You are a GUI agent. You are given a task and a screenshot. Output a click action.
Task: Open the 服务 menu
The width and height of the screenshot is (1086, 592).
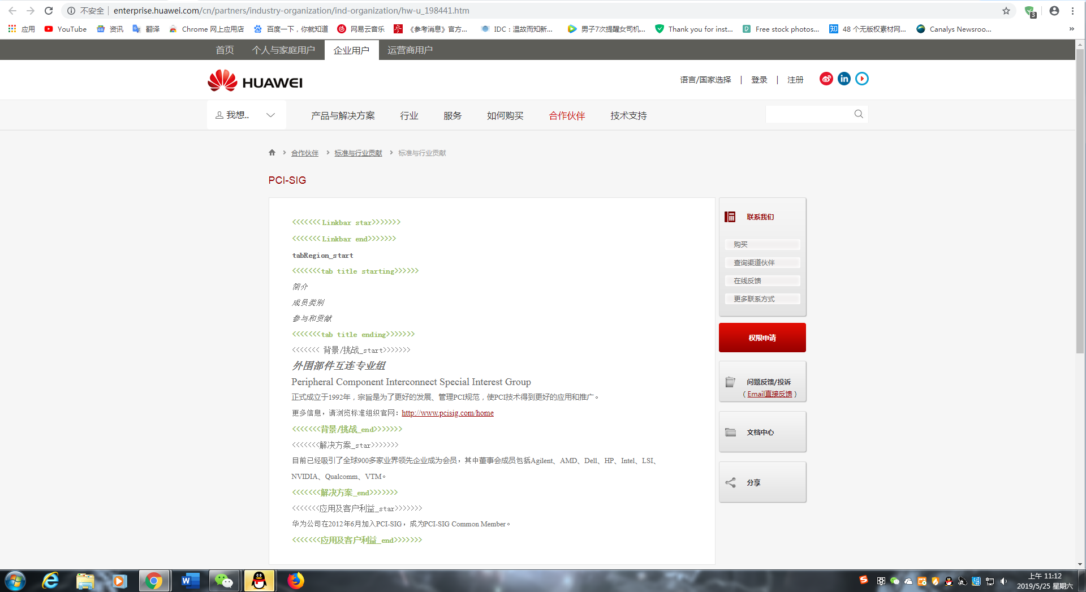(453, 116)
